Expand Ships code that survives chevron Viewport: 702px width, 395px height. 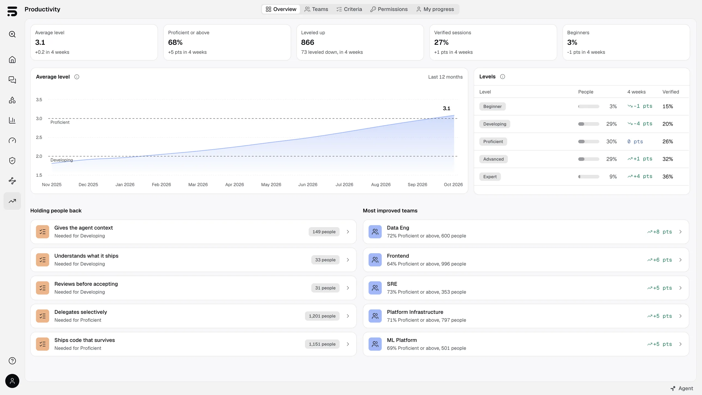348,344
